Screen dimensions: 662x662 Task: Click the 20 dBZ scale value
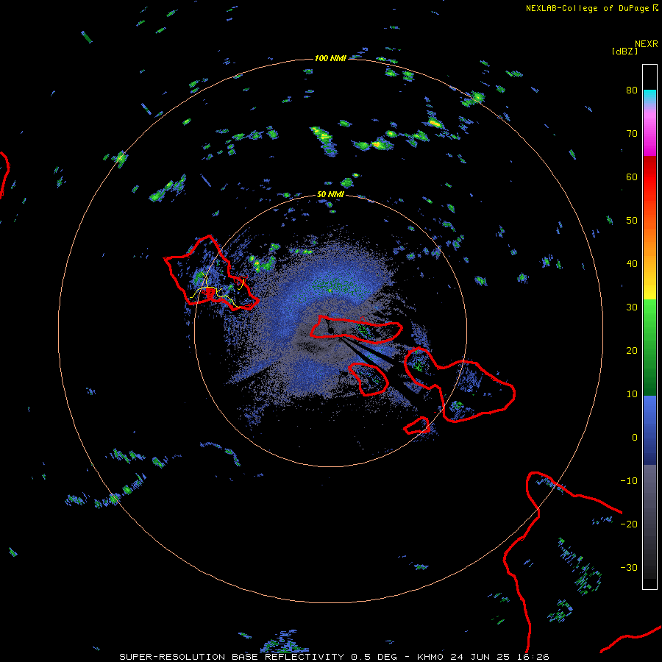632,351
